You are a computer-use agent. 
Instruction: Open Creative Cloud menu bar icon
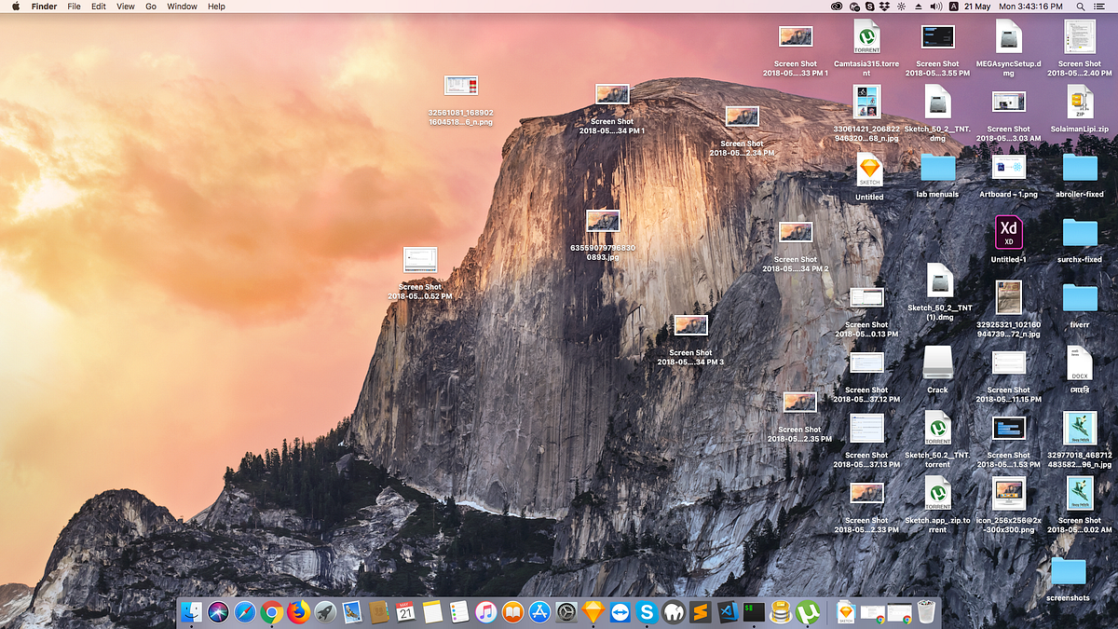[837, 7]
